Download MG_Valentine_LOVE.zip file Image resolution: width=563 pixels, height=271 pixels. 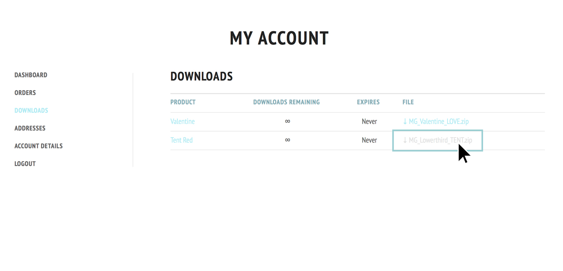(x=435, y=121)
